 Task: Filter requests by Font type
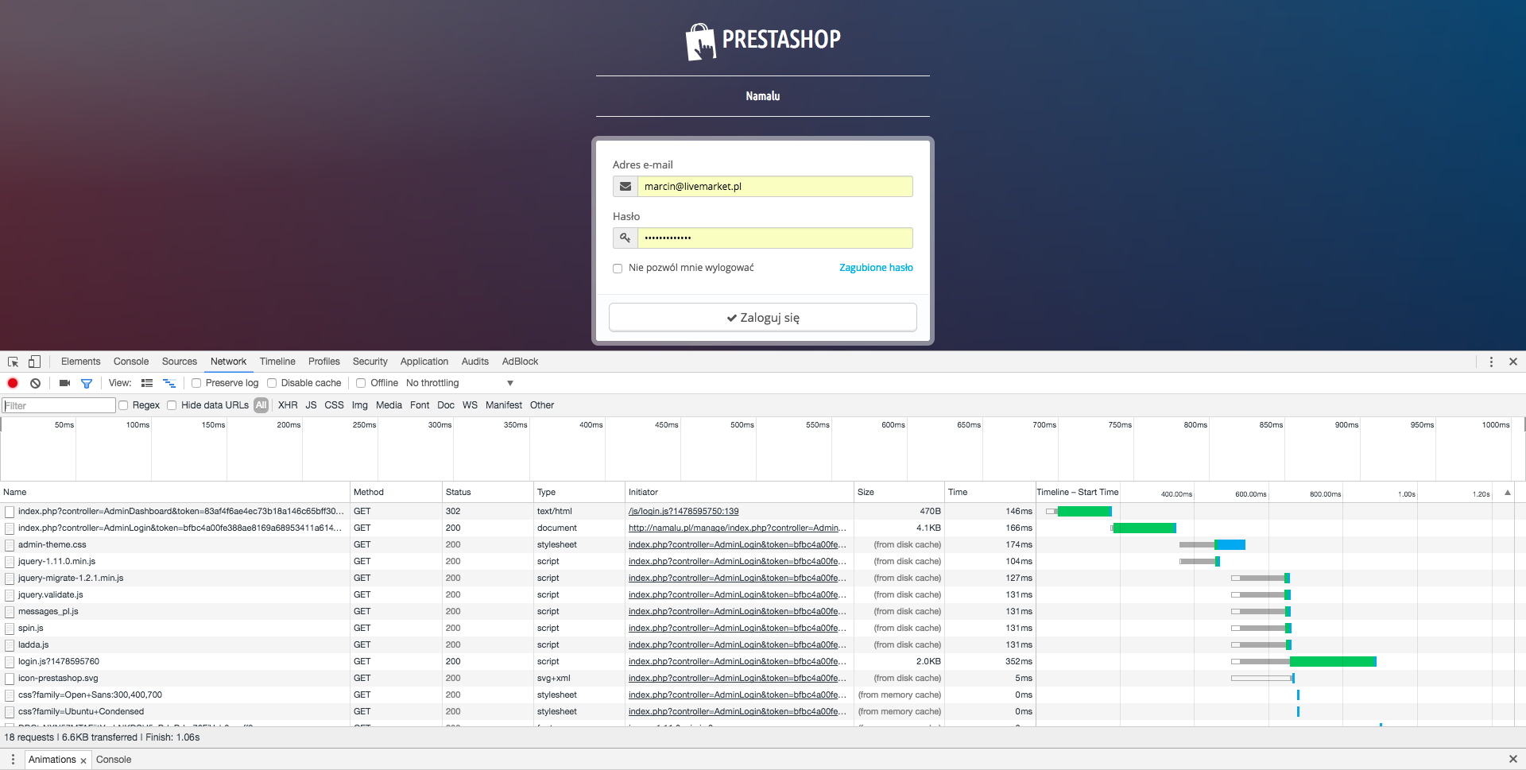(x=420, y=405)
